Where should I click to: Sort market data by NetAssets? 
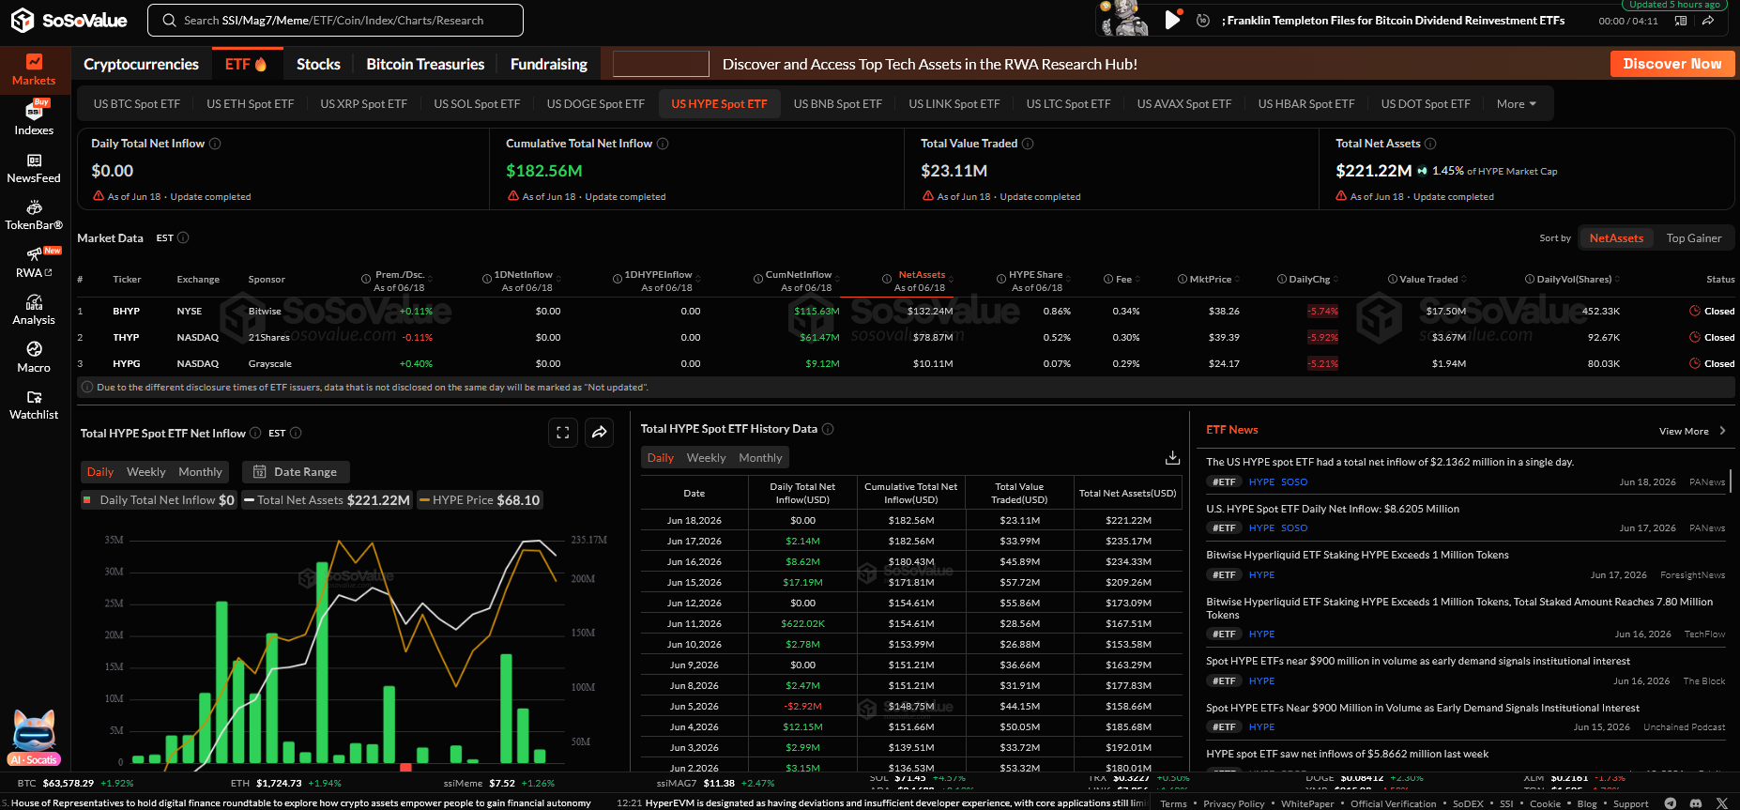click(1616, 238)
